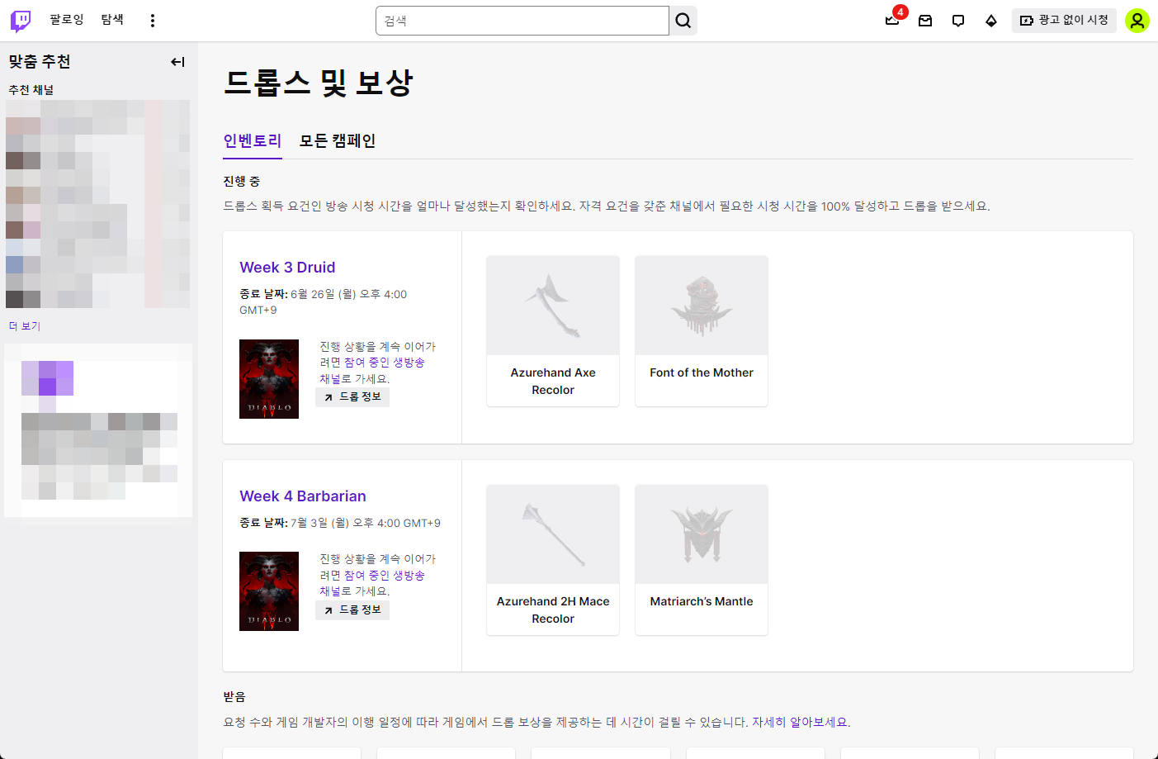Open the three-dot more menu
The width and height of the screenshot is (1158, 759).
coord(153,21)
